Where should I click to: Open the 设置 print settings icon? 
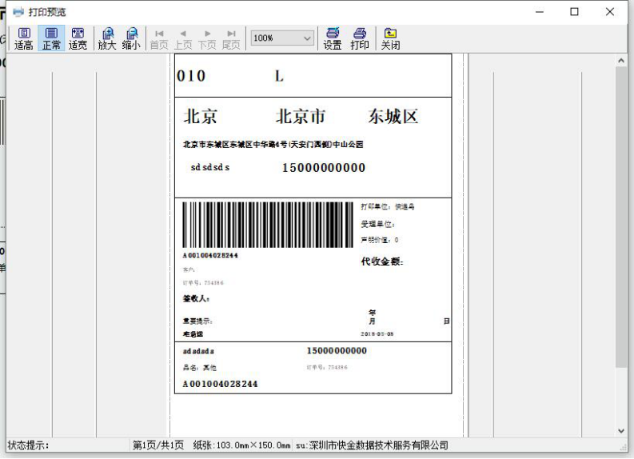pos(333,38)
